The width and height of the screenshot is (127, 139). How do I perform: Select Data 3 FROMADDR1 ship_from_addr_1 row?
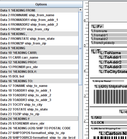pyautogui.click(x=39, y=20)
